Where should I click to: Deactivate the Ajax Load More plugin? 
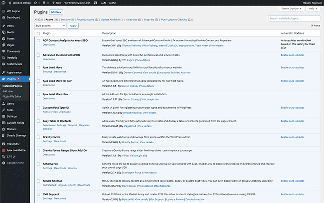(60, 72)
